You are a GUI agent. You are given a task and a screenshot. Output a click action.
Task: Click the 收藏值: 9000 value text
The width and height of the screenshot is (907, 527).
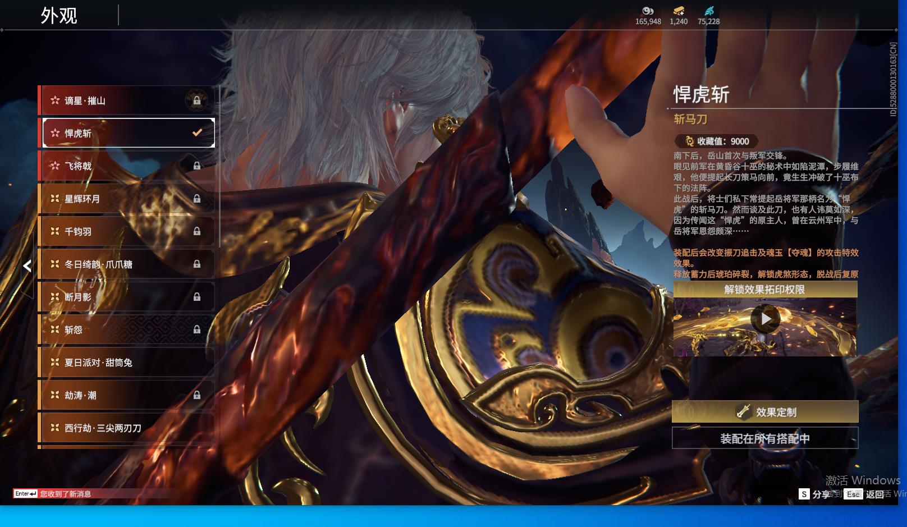point(723,141)
